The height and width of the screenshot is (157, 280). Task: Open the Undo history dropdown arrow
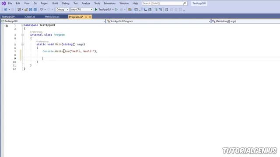coord(45,10)
